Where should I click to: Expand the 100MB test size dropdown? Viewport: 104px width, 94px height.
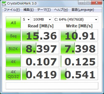[42, 19]
